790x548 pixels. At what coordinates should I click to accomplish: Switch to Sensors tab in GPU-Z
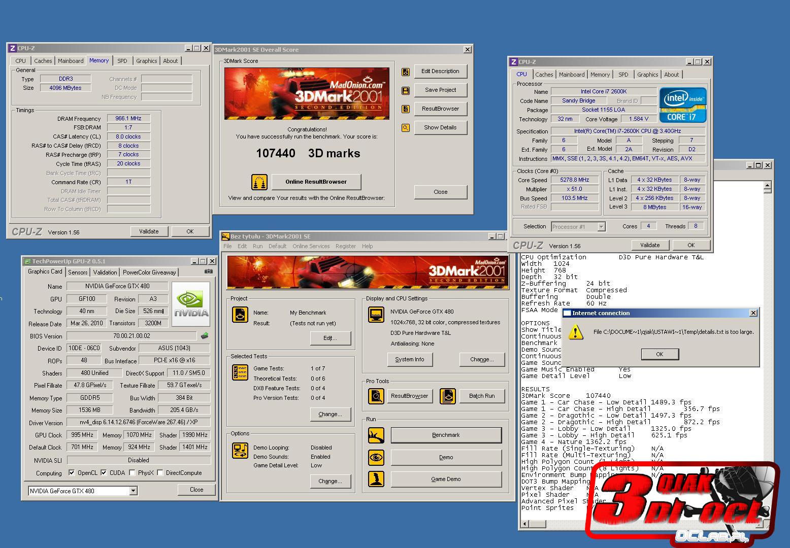coord(78,272)
